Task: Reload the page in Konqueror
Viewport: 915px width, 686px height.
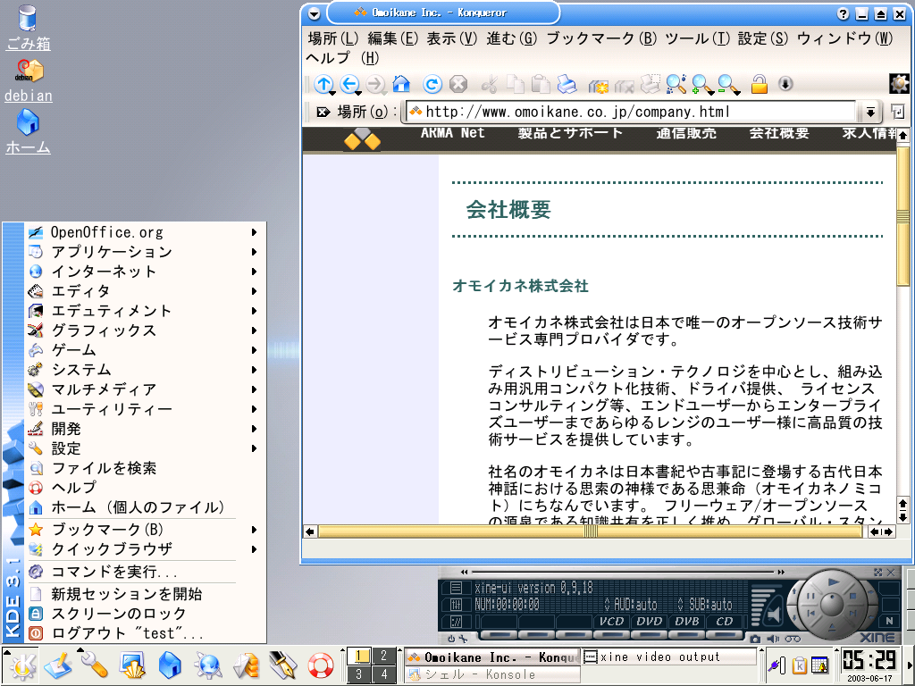Action: (x=432, y=85)
